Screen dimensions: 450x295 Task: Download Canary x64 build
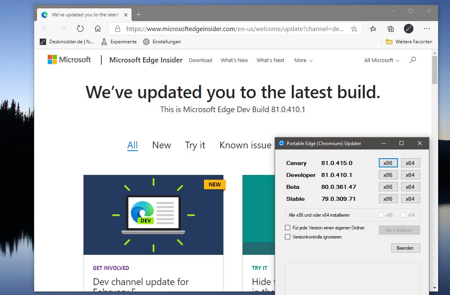coord(410,163)
